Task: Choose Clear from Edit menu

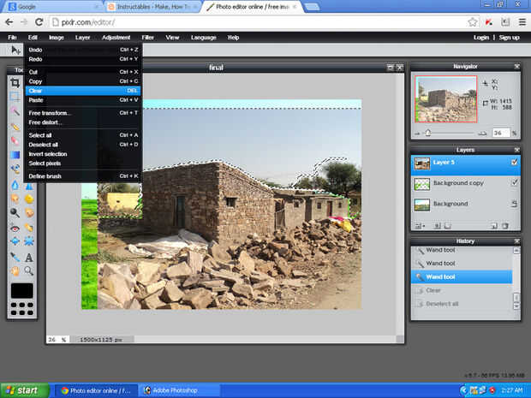Action: tap(83, 91)
